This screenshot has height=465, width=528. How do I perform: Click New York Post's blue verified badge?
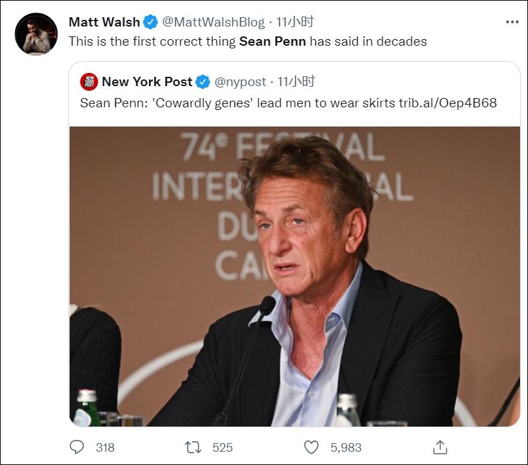point(203,82)
